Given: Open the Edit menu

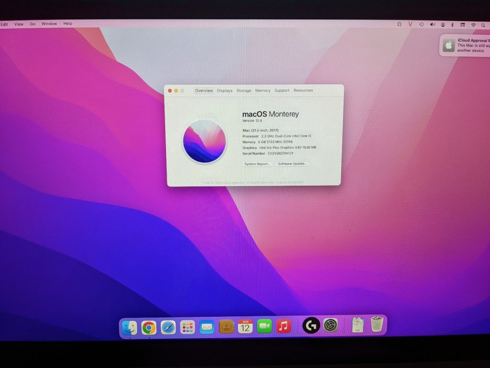Looking at the screenshot, I should coord(4,24).
